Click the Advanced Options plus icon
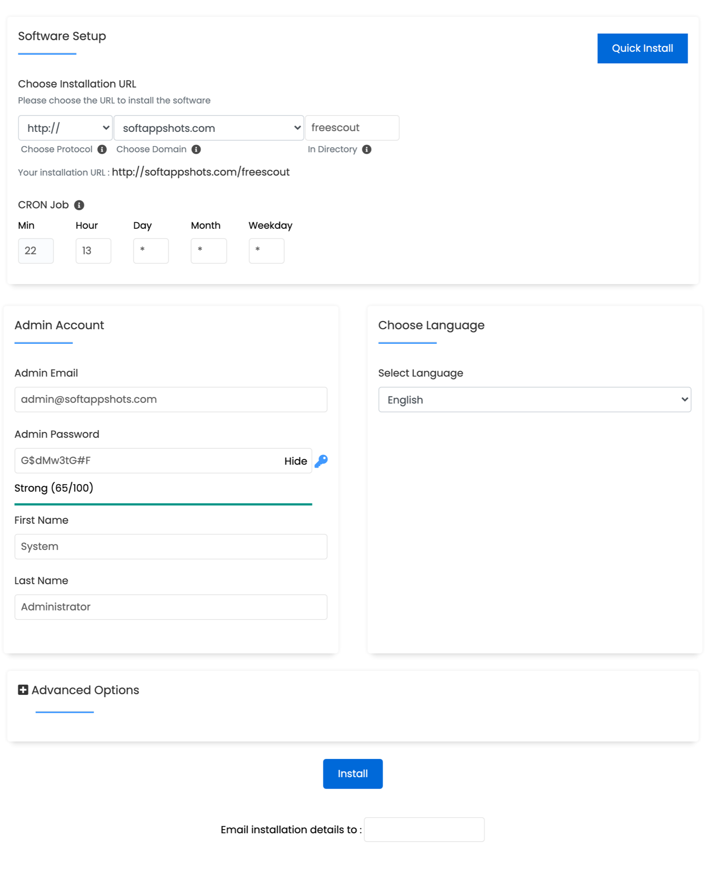The height and width of the screenshot is (885, 706). point(23,690)
